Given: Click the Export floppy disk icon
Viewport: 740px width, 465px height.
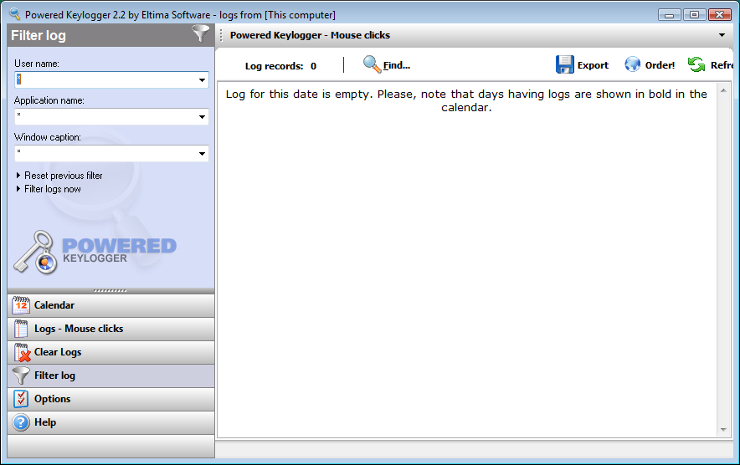Looking at the screenshot, I should click(565, 64).
